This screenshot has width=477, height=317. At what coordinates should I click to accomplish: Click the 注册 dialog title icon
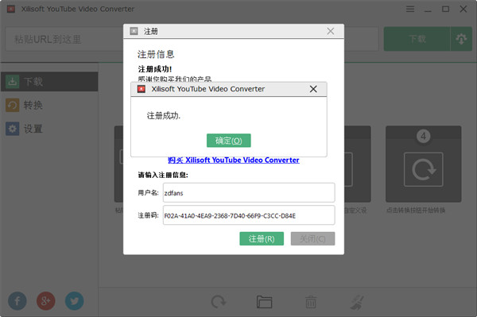tap(134, 31)
